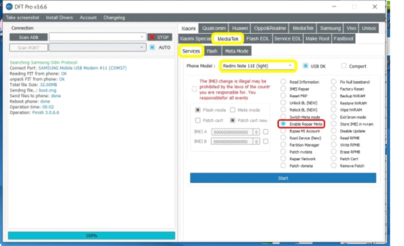Image resolution: width=404 pixels, height=246 pixels.
Task: Select Exit brom mode option
Action: 334,117
